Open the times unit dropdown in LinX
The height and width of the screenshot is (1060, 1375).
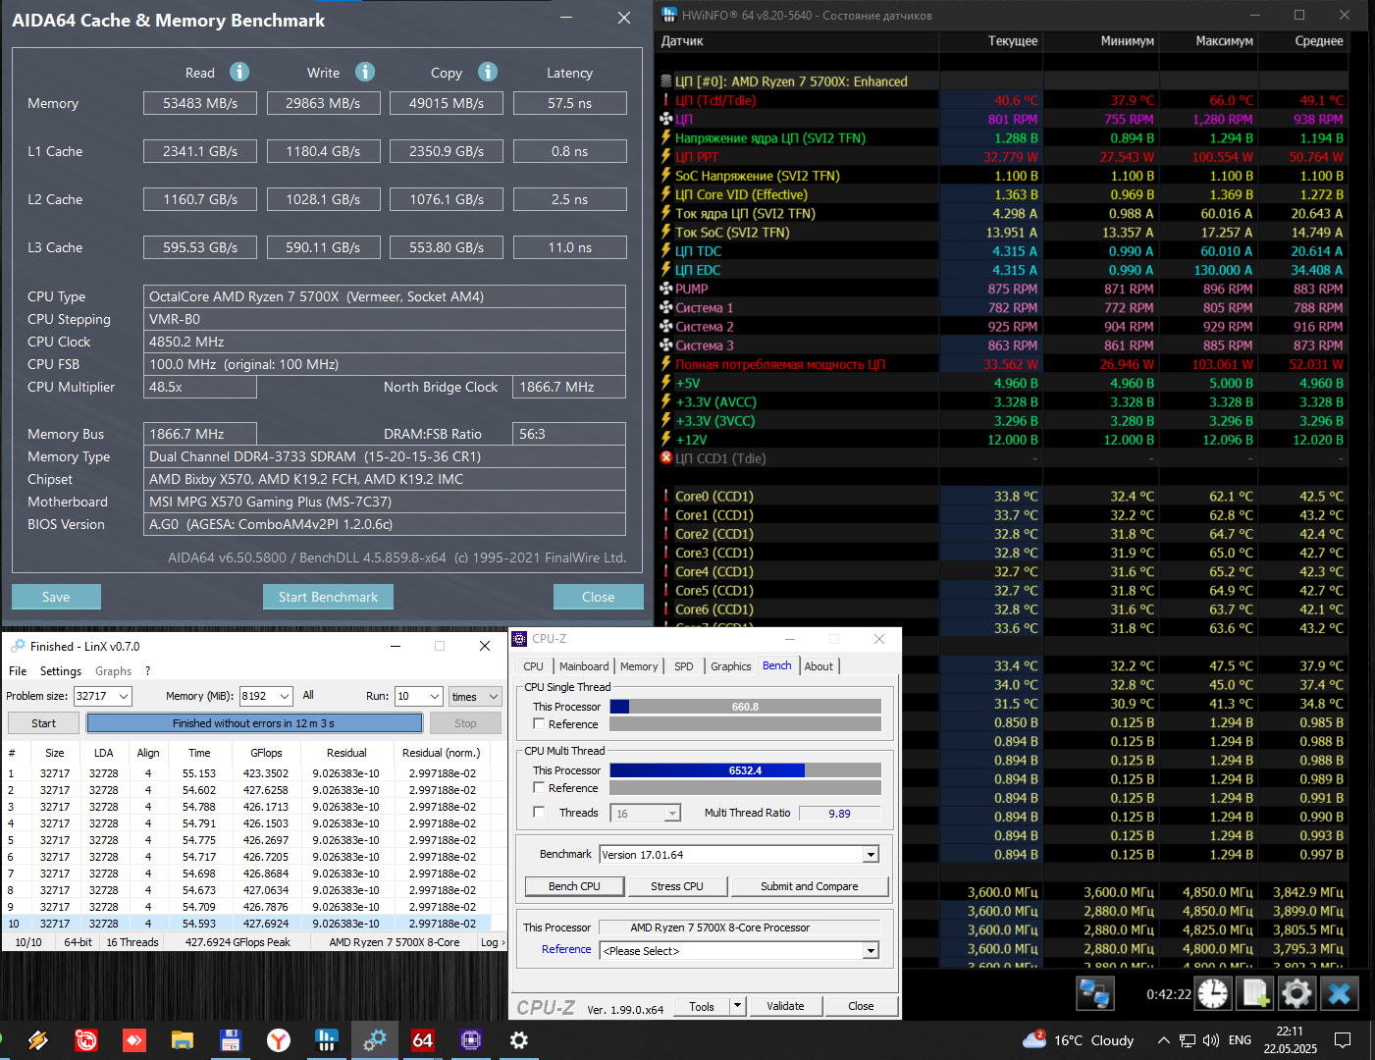[475, 696]
